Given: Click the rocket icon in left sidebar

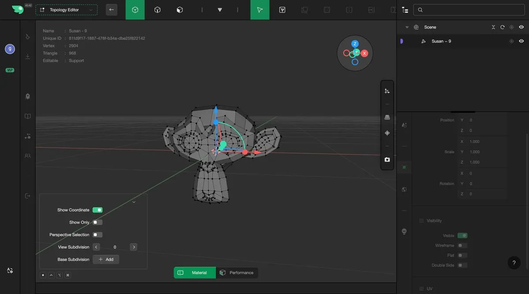Looking at the screenshot, I should point(28,96).
